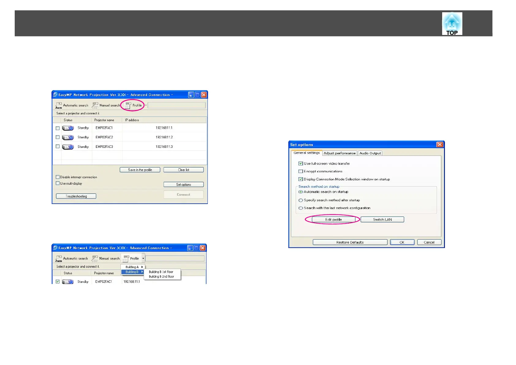Toggle the Use multi-display checkbox
516x365 pixels.
tap(58, 183)
